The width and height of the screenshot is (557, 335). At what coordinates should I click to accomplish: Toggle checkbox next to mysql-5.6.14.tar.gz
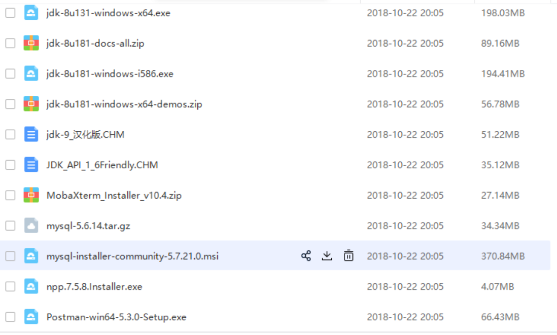coord(10,226)
